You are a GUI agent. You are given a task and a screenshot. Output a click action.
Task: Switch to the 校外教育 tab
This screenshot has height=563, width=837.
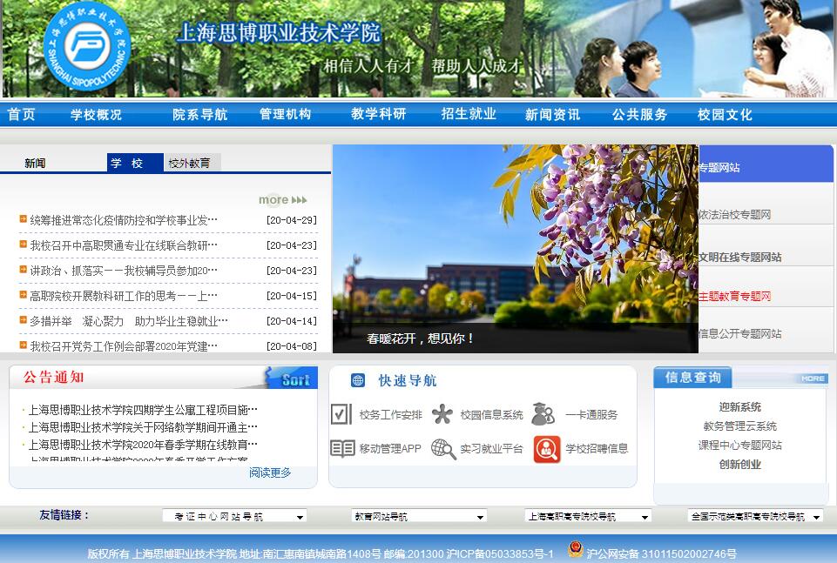click(190, 163)
